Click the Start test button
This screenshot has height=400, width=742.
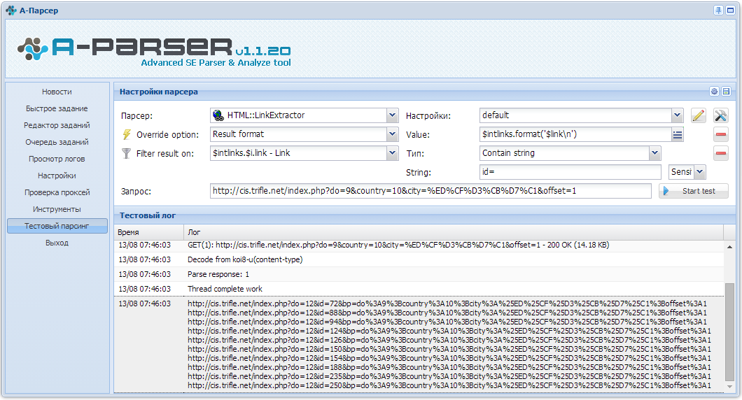[693, 191]
